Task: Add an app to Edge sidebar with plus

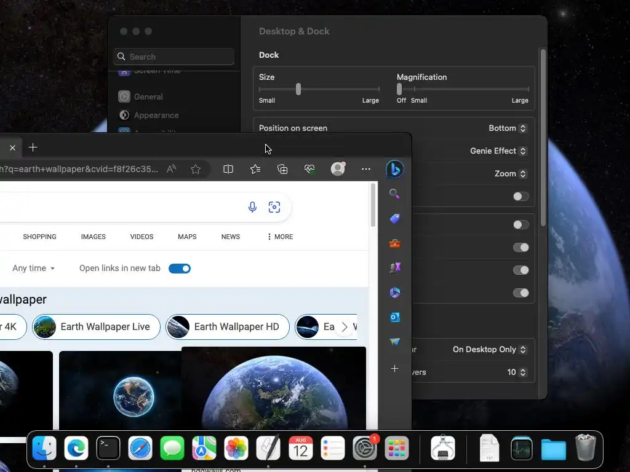Action: tap(394, 369)
